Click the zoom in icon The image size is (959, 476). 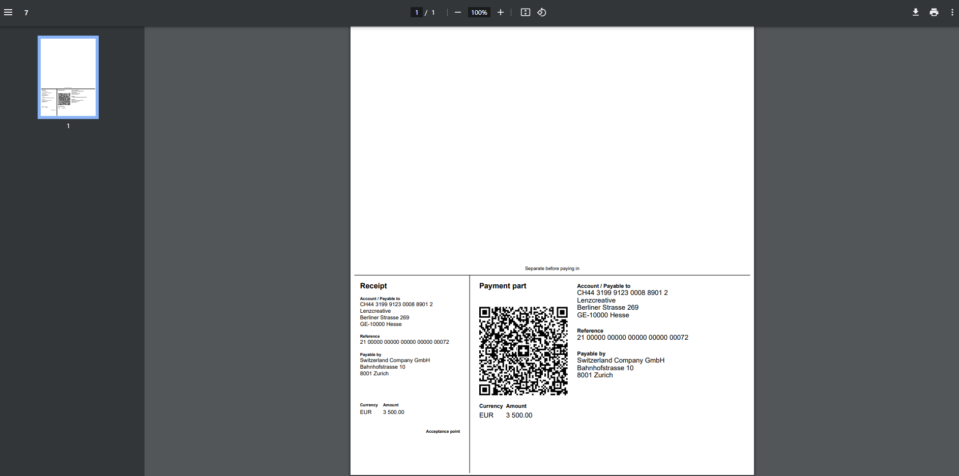click(500, 12)
